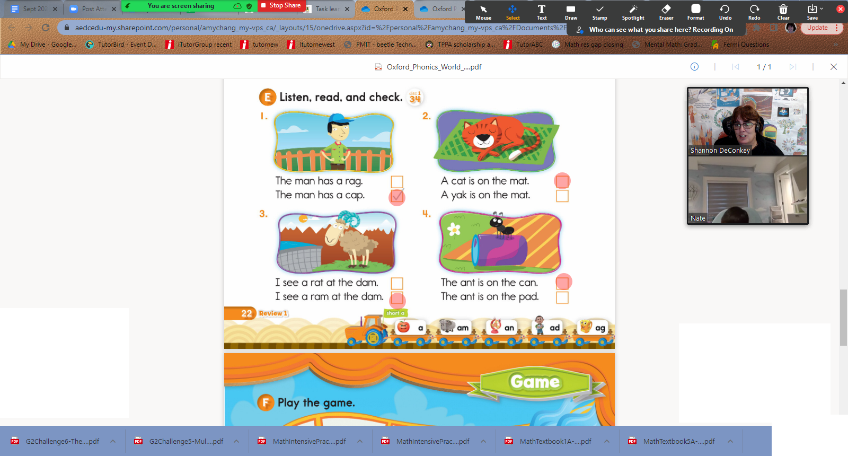Clear annotations with the trash icon
The height and width of the screenshot is (456, 848).
point(783,12)
